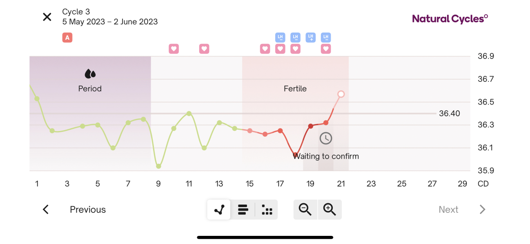
Task: Zoom in on the temperature chart
Action: [x=330, y=209]
